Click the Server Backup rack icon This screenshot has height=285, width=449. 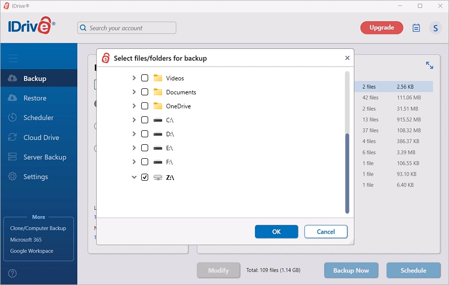click(12, 157)
